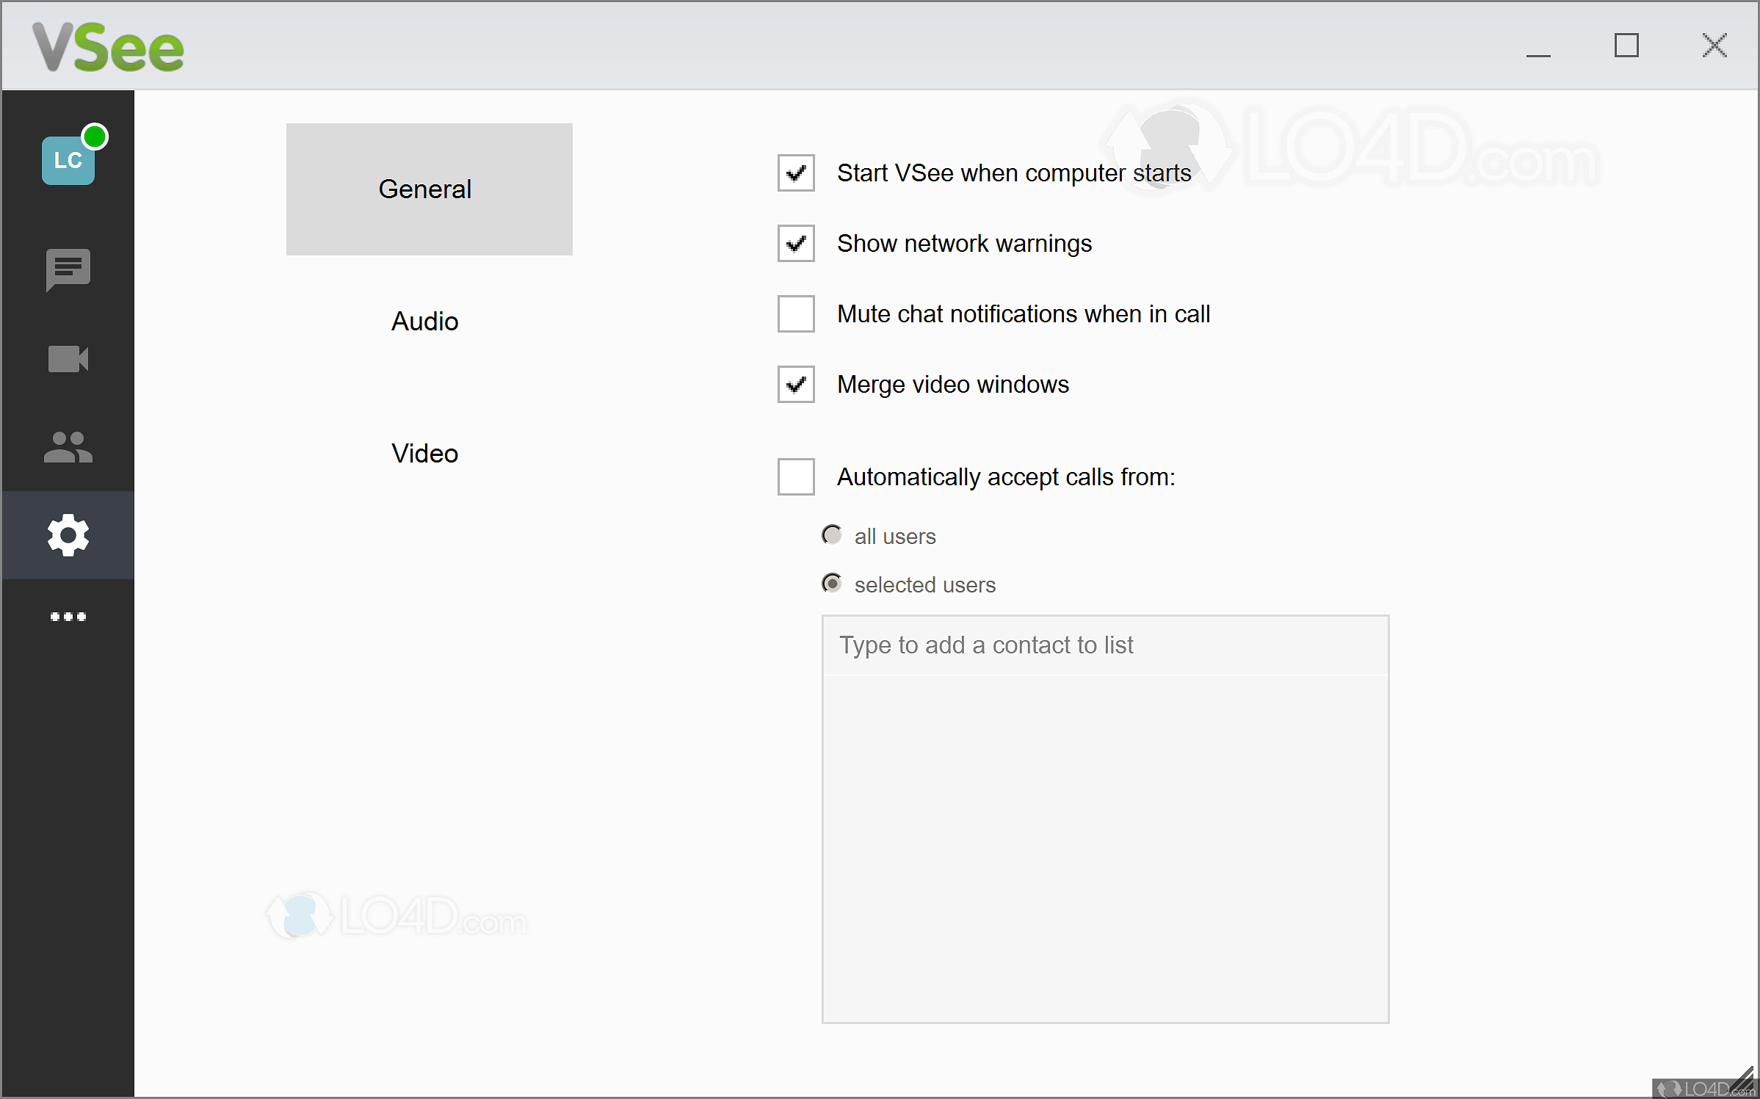
Task: Click the green online status dot
Action: coord(95,137)
